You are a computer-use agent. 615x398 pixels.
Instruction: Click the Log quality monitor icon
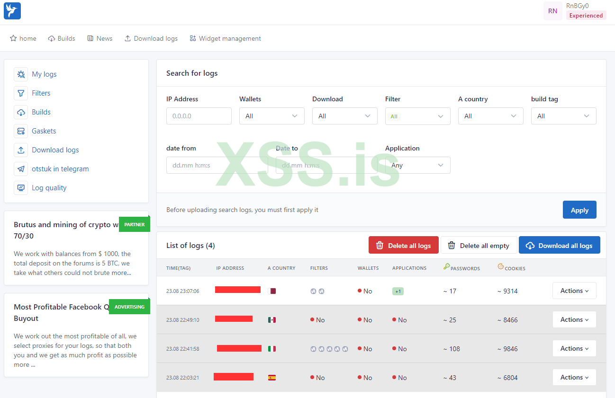[21, 188]
